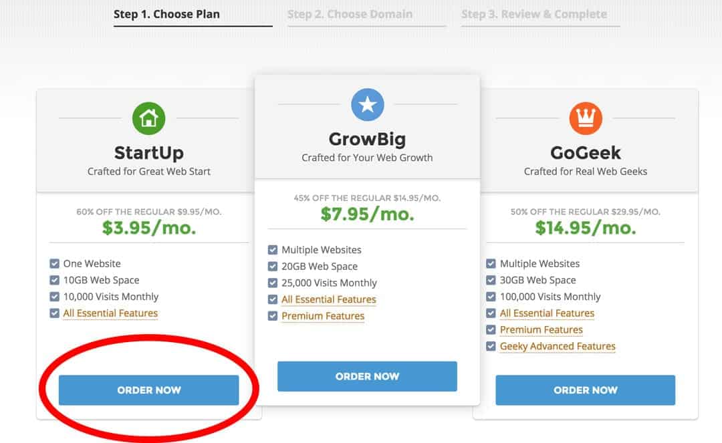722x443 pixels.
Task: Click the blue GrowBig star icon
Action: 367,104
